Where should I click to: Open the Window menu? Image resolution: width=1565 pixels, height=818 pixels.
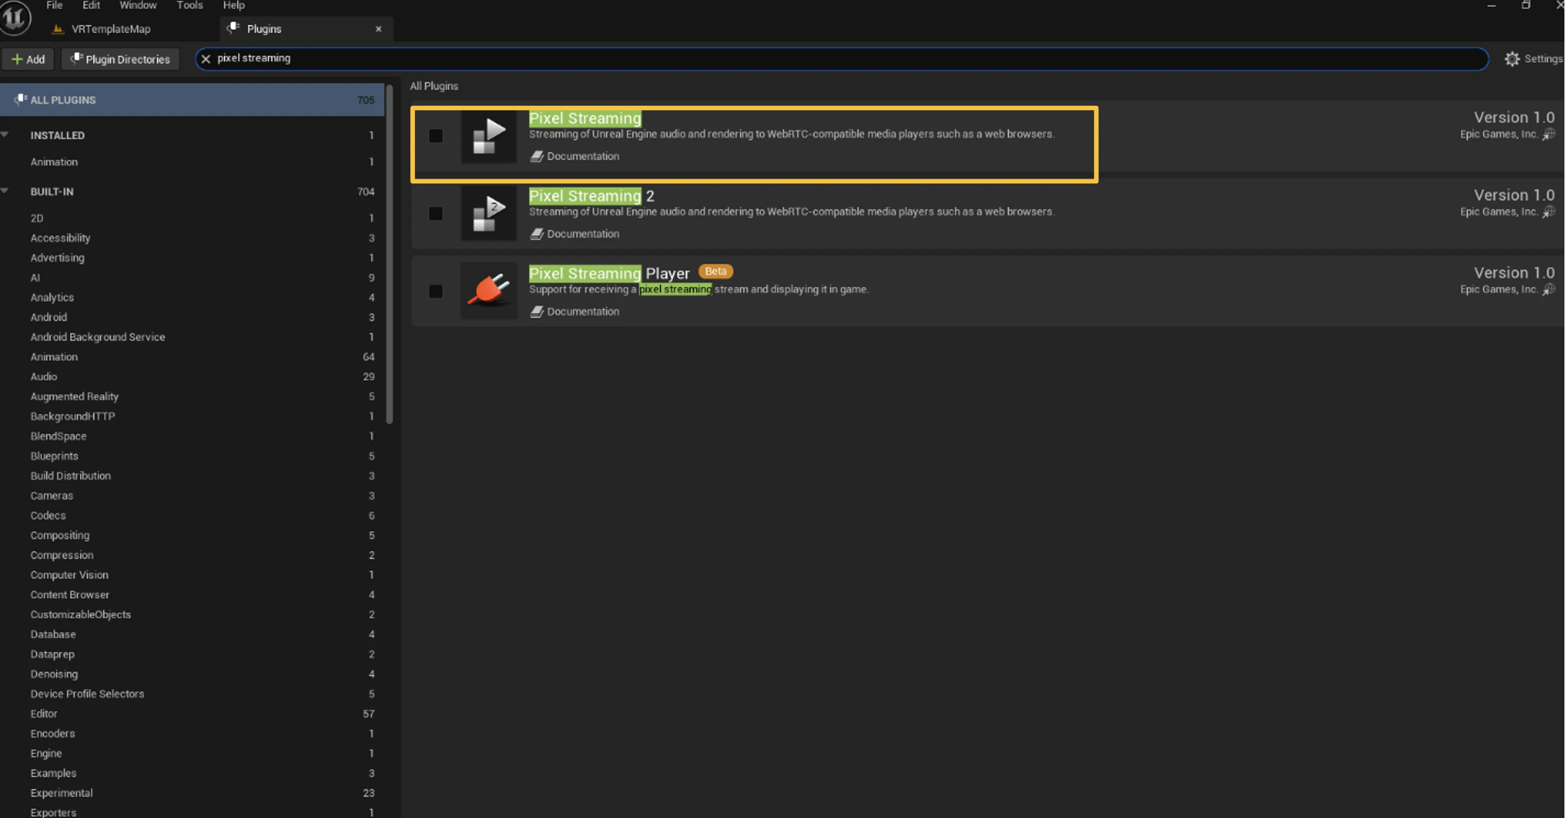(x=138, y=5)
